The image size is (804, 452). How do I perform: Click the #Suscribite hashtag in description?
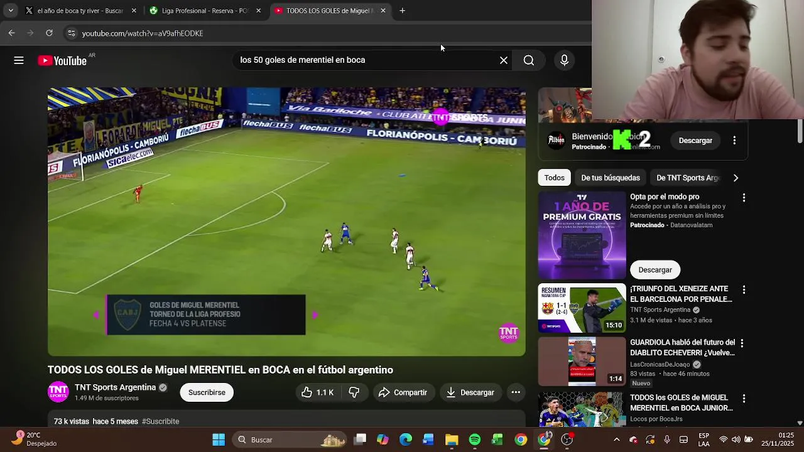(x=160, y=421)
